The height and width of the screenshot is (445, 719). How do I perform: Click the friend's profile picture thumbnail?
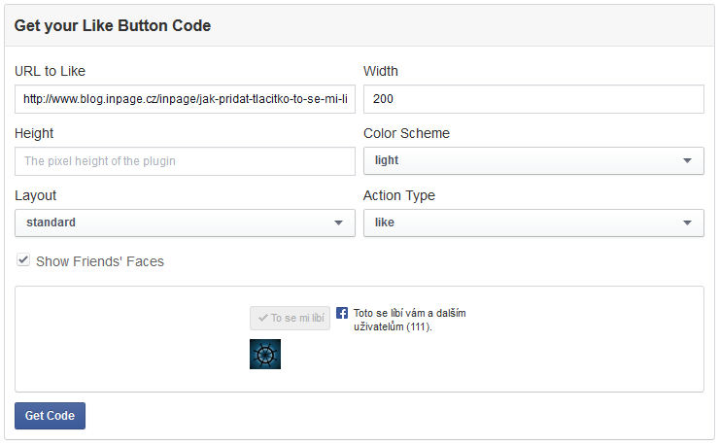pos(265,355)
